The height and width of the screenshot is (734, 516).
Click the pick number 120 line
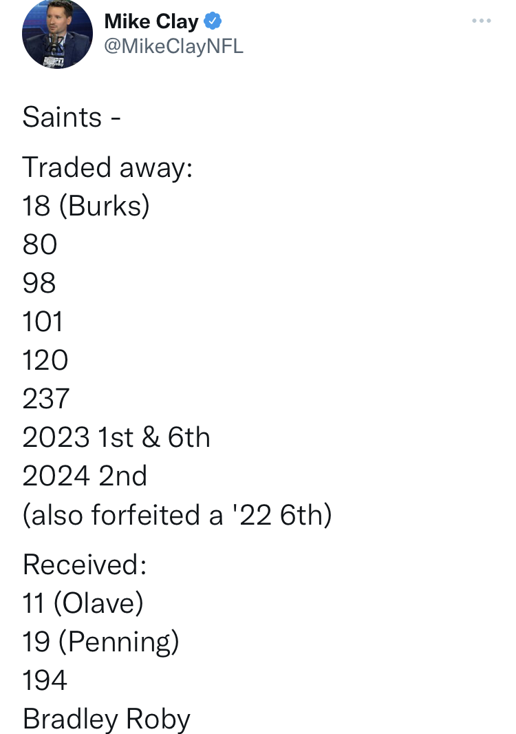[45, 360]
